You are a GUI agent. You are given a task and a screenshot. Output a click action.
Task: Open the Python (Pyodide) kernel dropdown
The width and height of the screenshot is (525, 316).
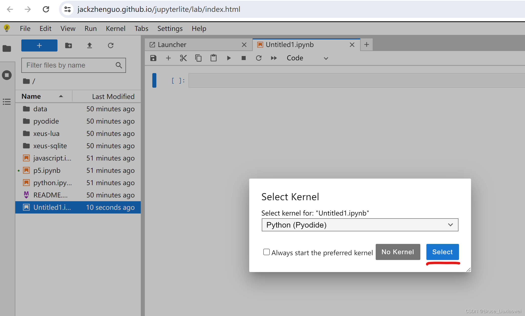360,225
